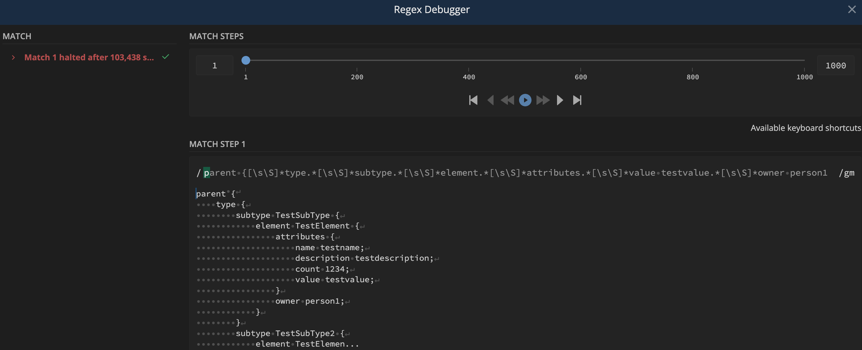
Task: Click the Regex Debugger title
Action: click(x=431, y=9)
